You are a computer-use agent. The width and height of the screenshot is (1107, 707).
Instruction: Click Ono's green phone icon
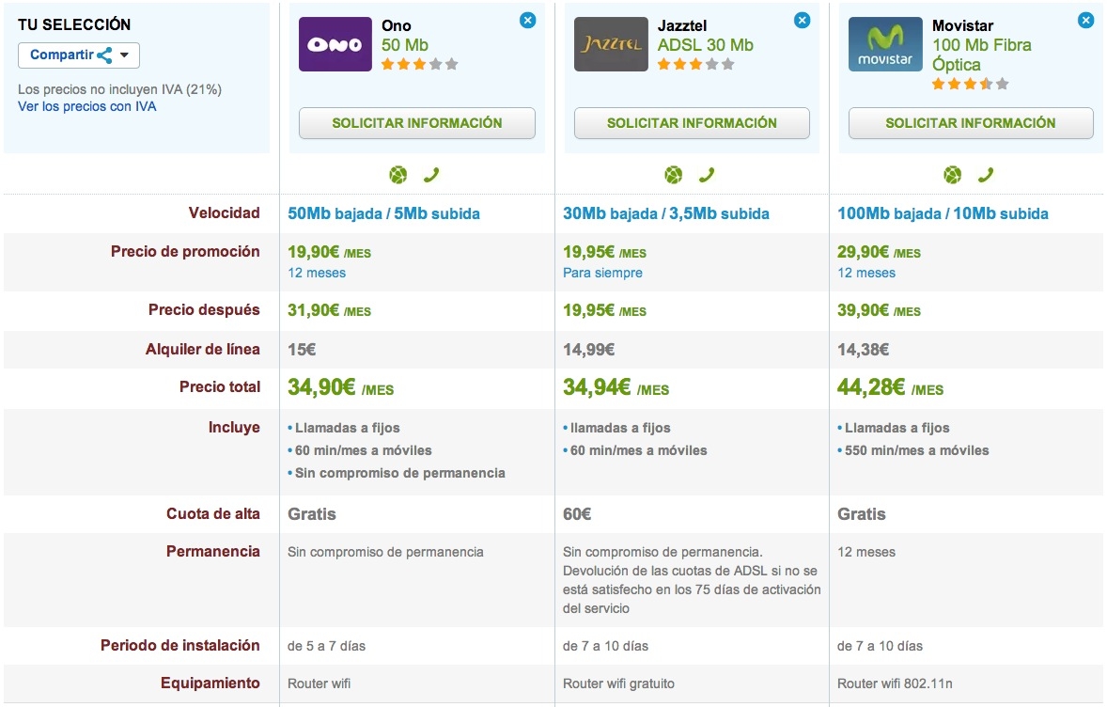[x=431, y=175]
